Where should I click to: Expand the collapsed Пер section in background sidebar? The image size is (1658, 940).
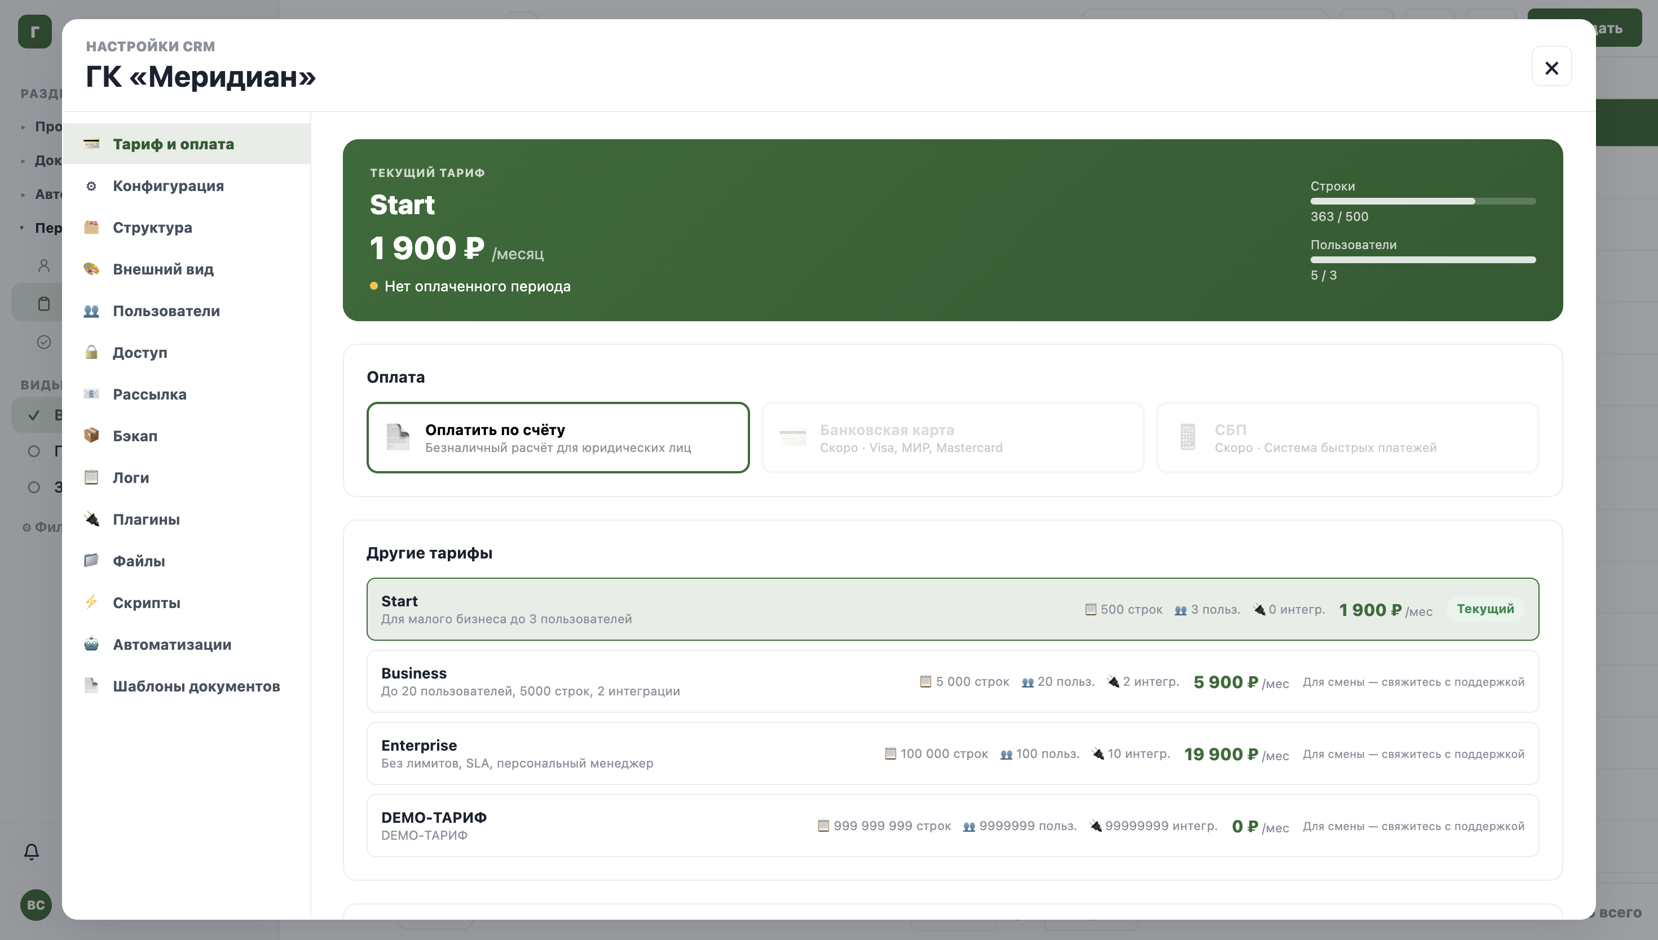[x=21, y=227]
